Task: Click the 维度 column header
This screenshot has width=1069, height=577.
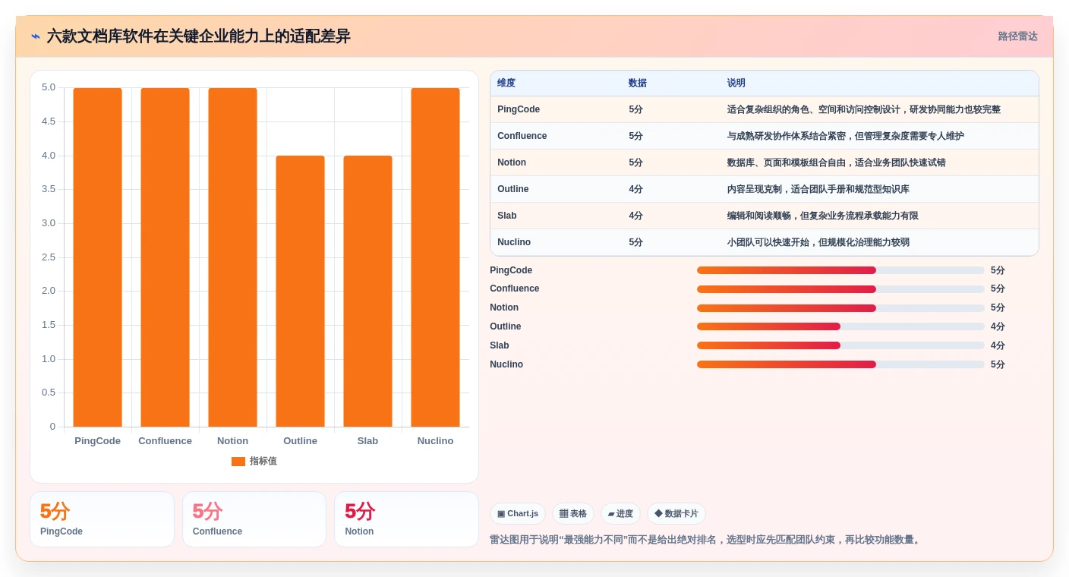Action: [x=506, y=84]
